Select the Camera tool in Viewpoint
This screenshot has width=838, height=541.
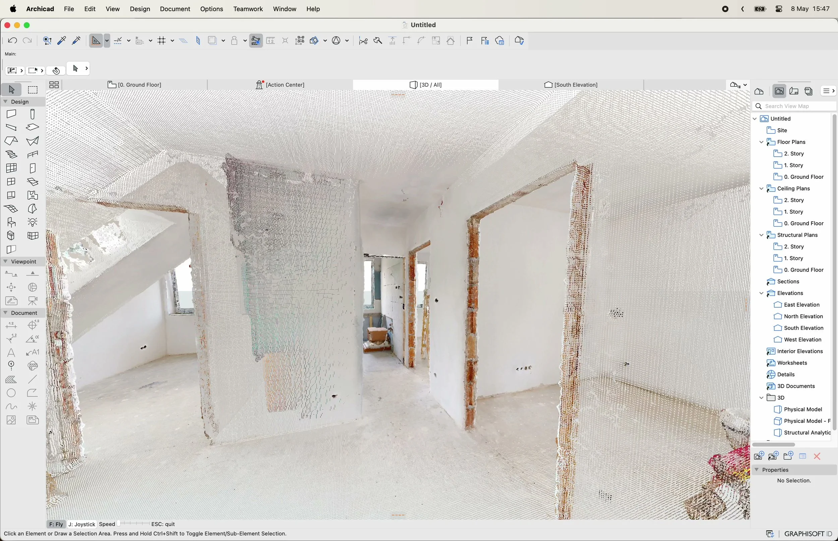33,301
